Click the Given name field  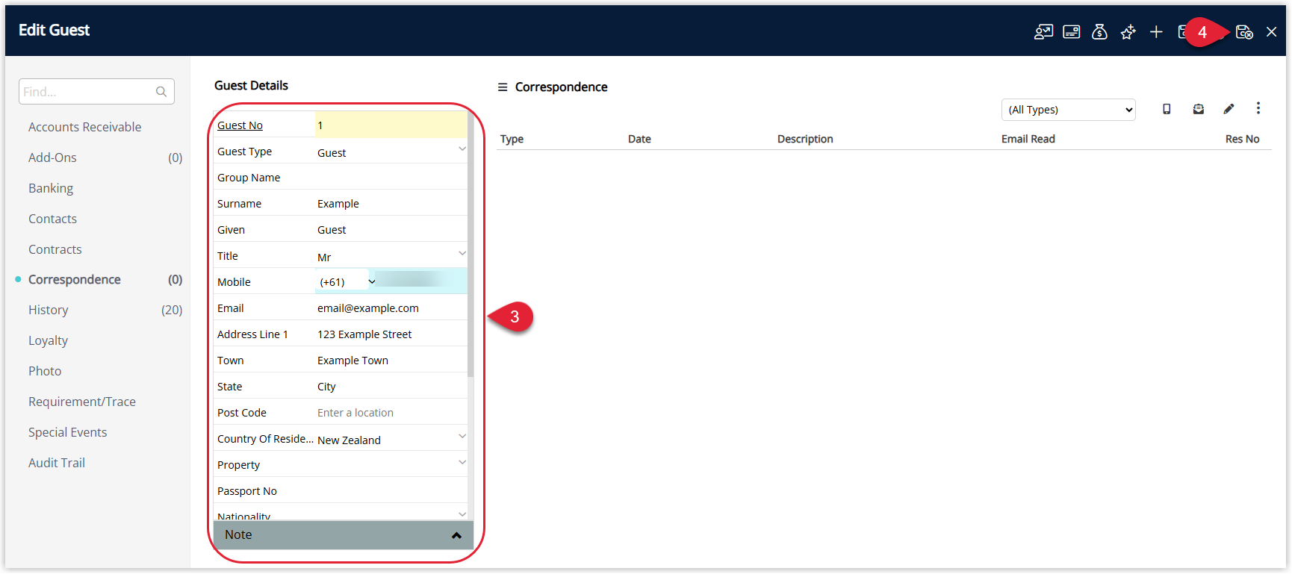(x=391, y=229)
